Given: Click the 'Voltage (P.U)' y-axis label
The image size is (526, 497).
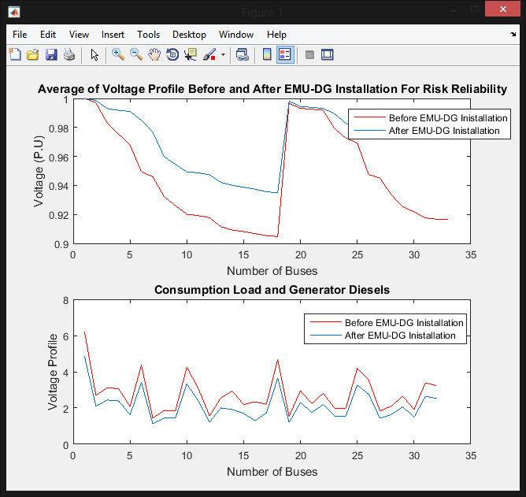Looking at the screenshot, I should click(x=39, y=171).
